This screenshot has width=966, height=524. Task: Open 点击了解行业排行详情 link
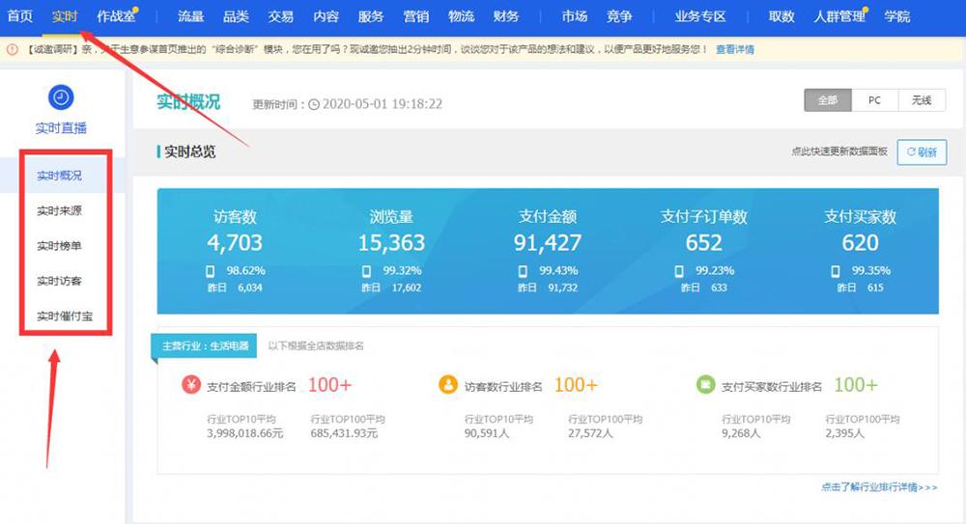tap(879, 487)
